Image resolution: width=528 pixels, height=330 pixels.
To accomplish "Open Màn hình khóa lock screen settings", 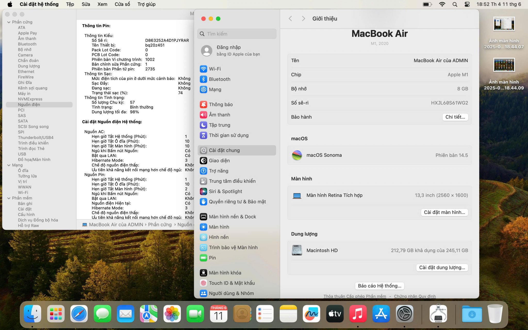I will (237, 273).
